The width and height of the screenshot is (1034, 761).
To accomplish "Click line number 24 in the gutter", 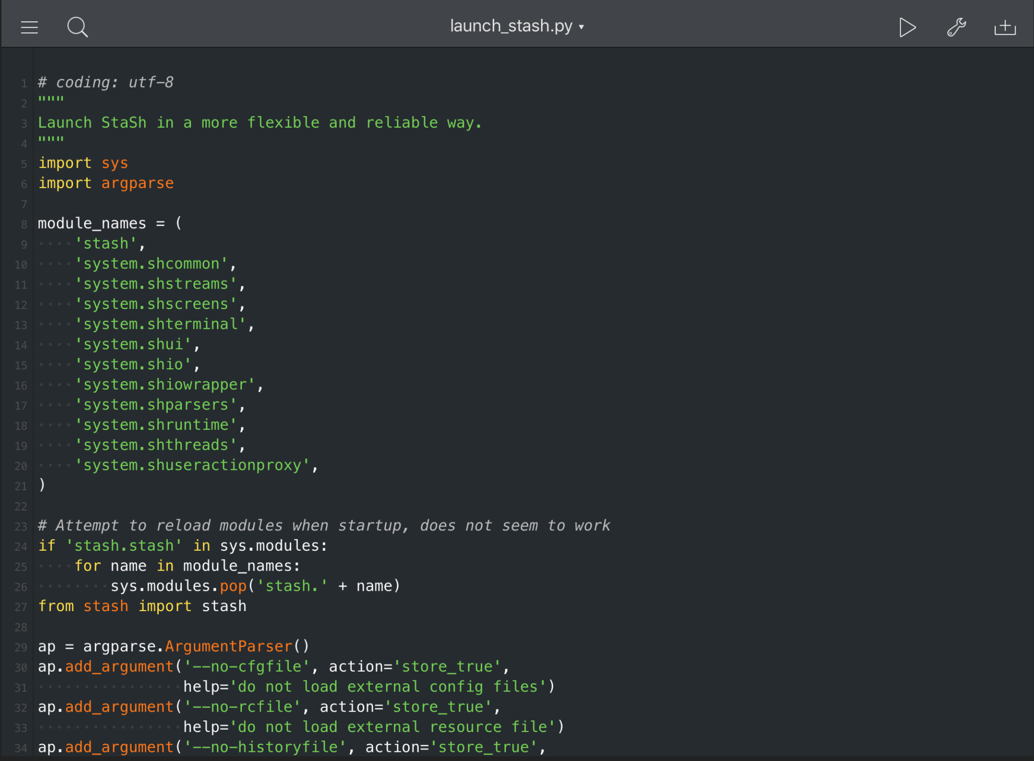I will [x=21, y=547].
